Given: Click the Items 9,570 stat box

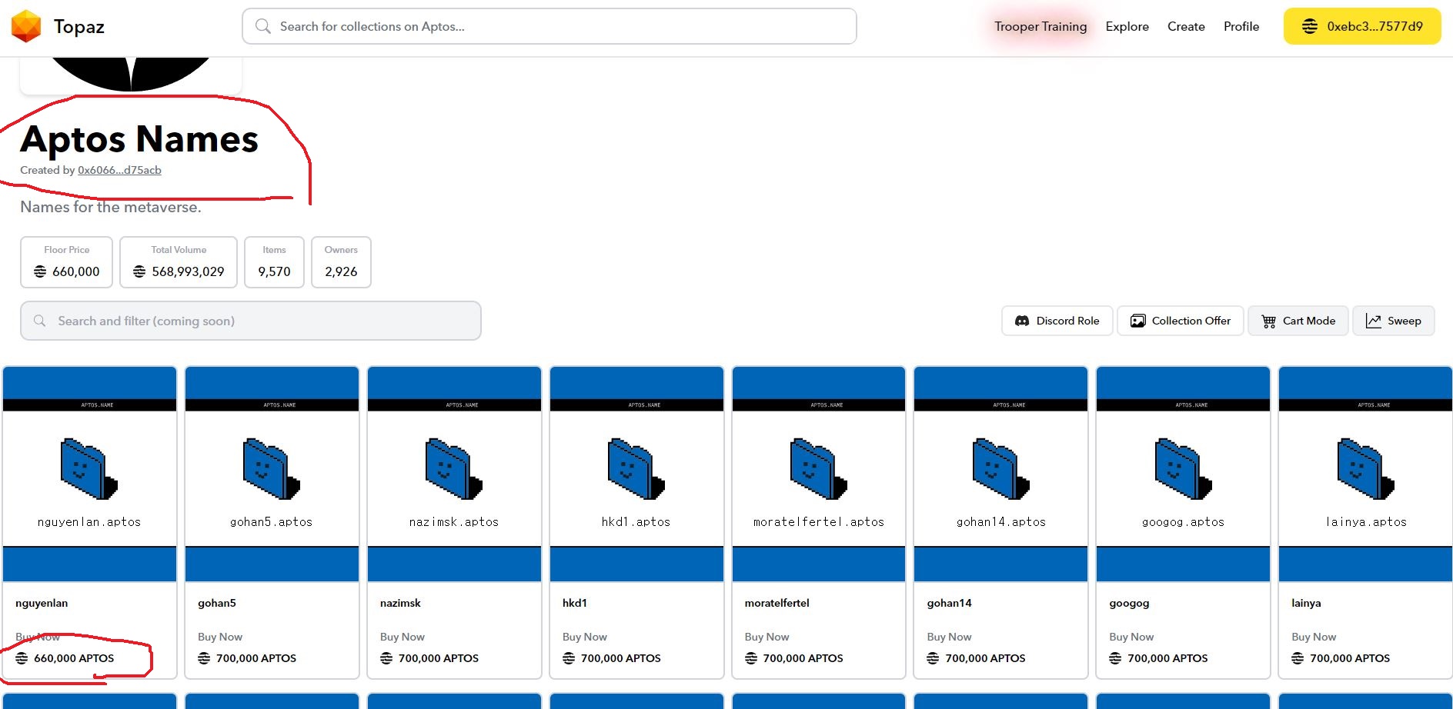Looking at the screenshot, I should tap(274, 262).
